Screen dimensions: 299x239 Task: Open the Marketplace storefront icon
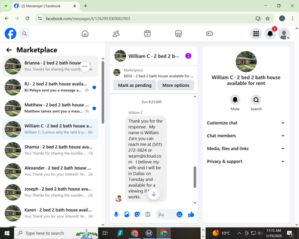click(x=178, y=33)
